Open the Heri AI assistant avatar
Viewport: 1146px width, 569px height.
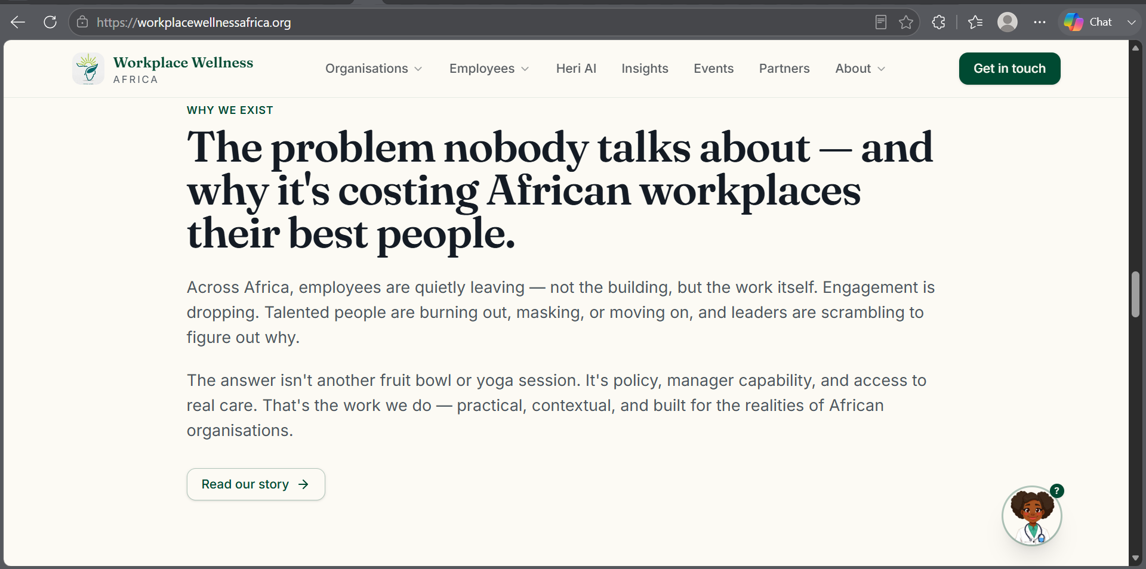click(1031, 516)
